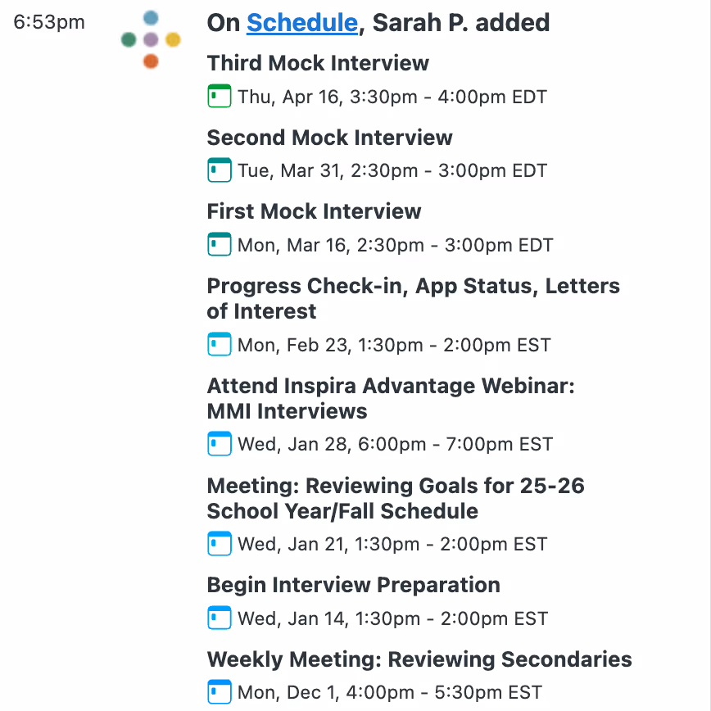Click the calendar icon beside Begin Interview Preparation

(x=220, y=618)
